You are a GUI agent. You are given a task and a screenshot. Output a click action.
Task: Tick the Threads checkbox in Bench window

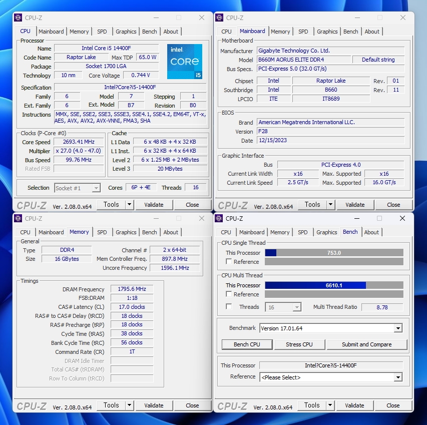[229, 307]
